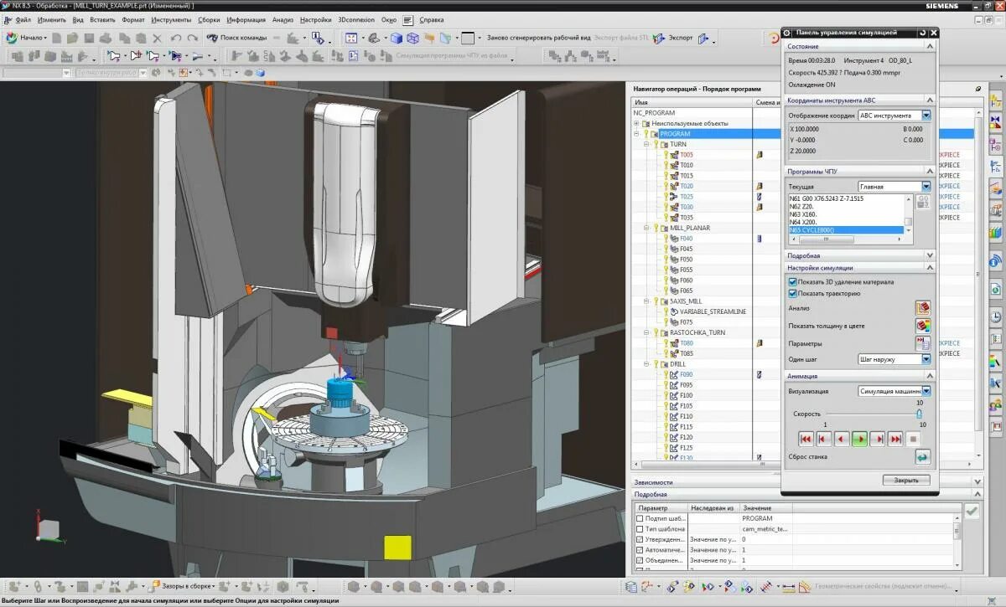Open Поиск команды command finder
Viewport: 1006px width, 607px height.
pos(237,38)
